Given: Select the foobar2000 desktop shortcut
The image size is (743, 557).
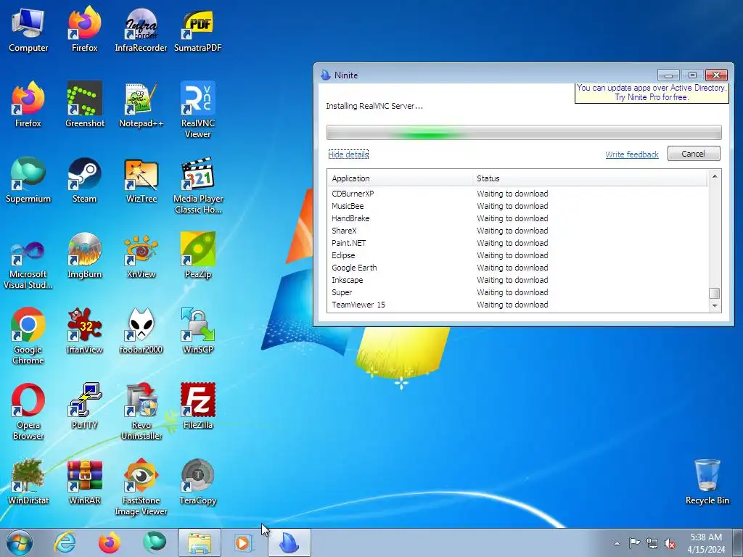Looking at the screenshot, I should [141, 331].
